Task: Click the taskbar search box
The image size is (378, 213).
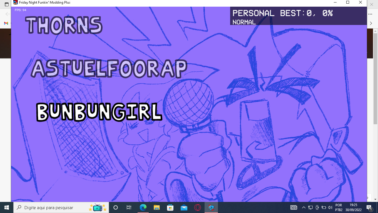Action: coord(61,207)
